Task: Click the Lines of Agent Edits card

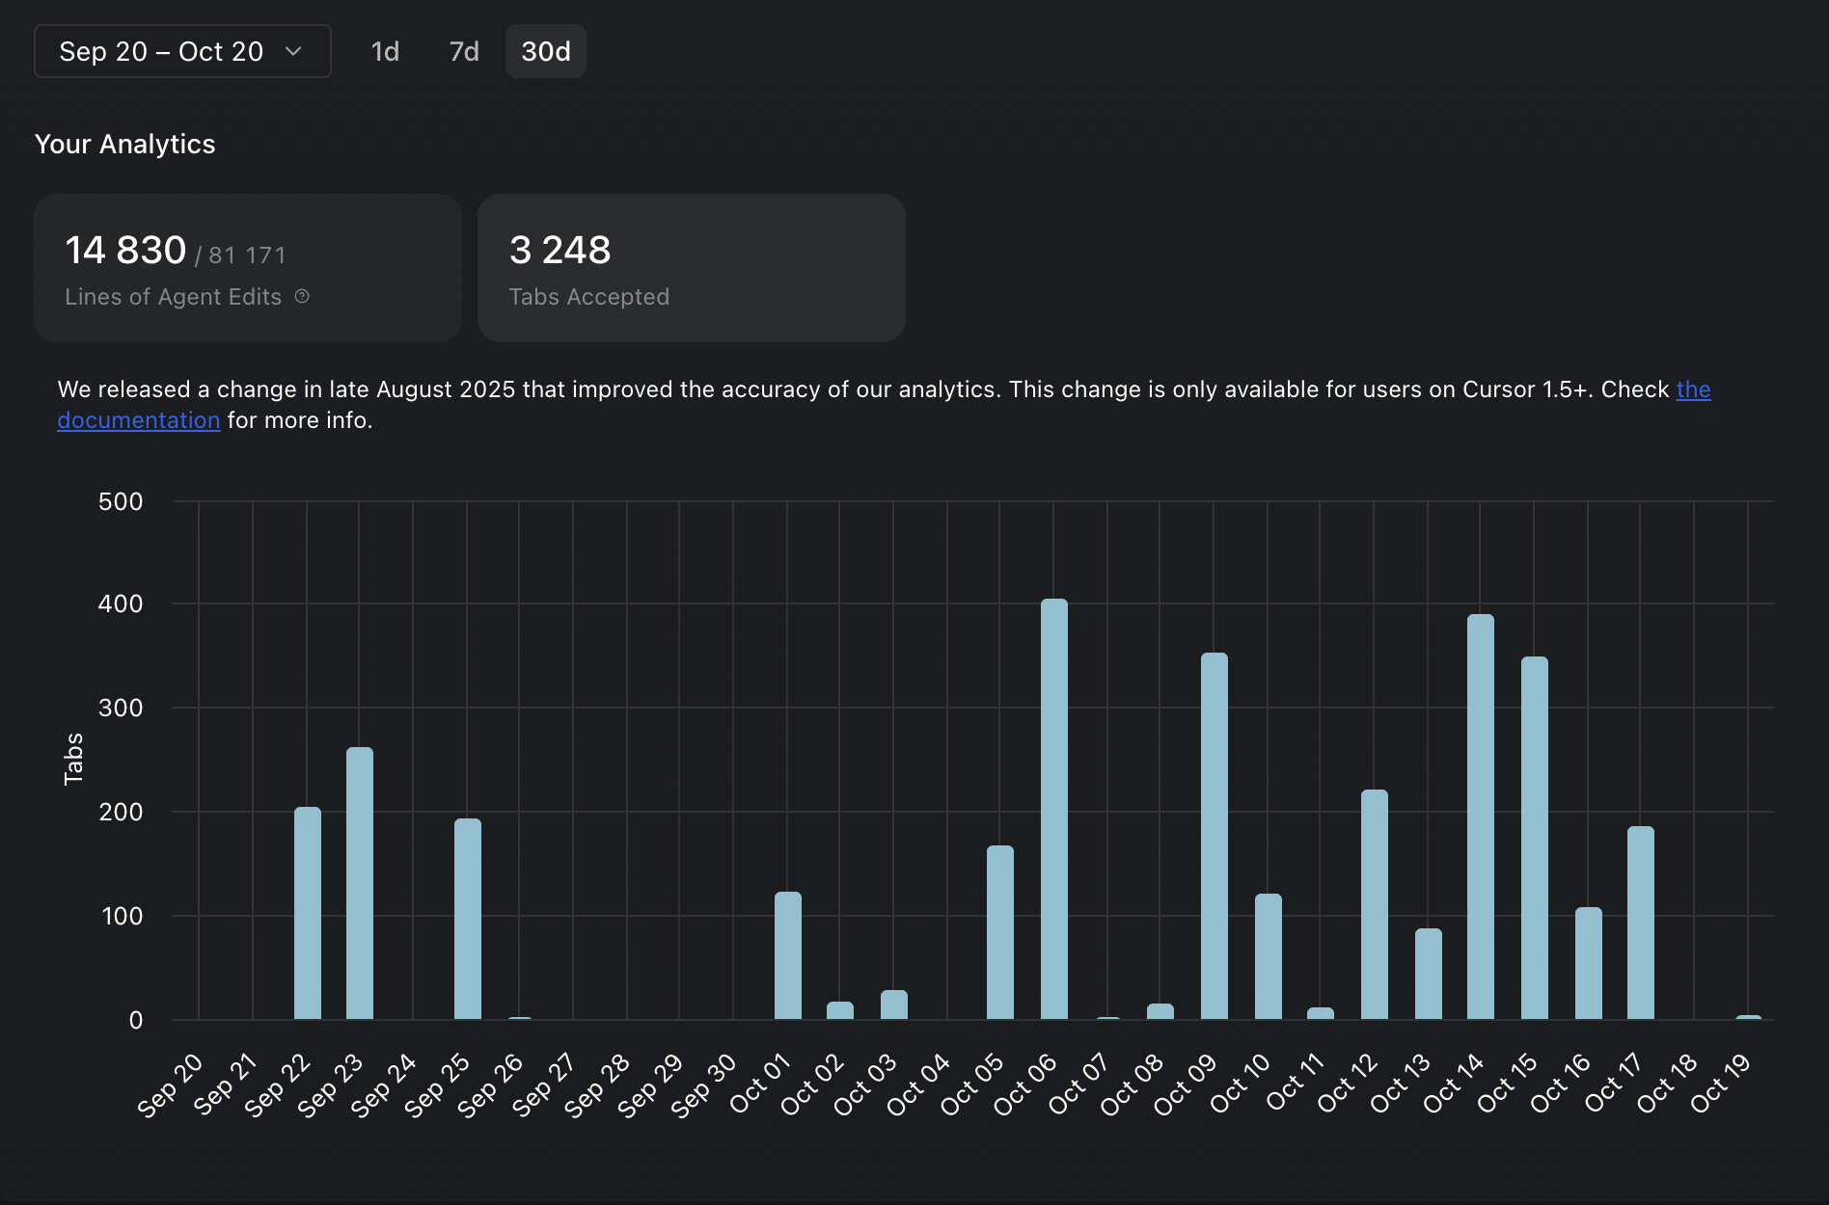Action: point(248,268)
